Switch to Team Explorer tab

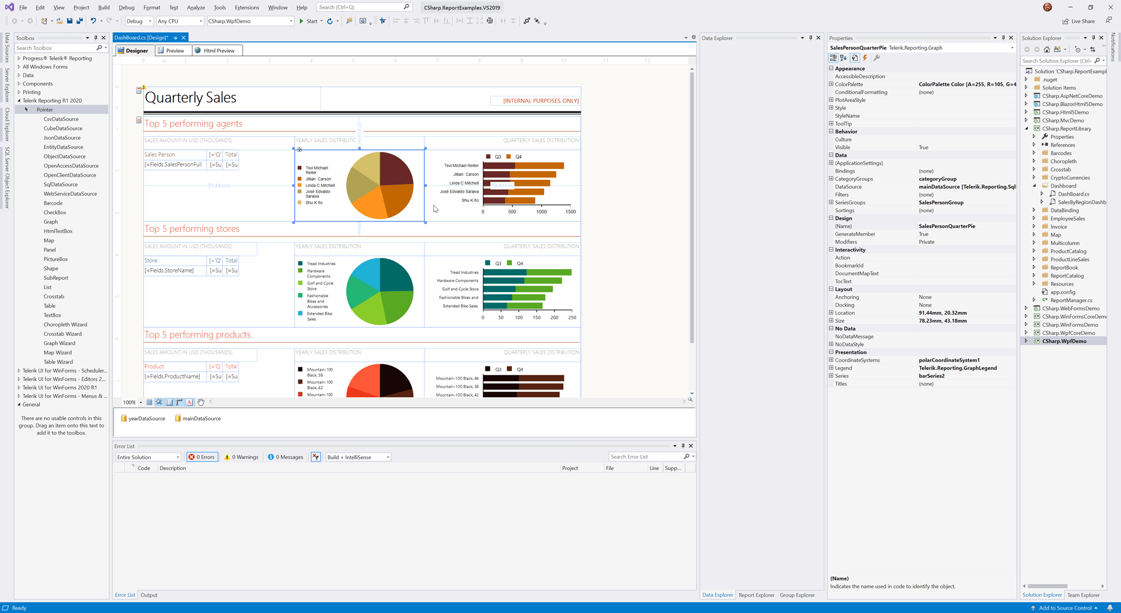click(x=1083, y=595)
